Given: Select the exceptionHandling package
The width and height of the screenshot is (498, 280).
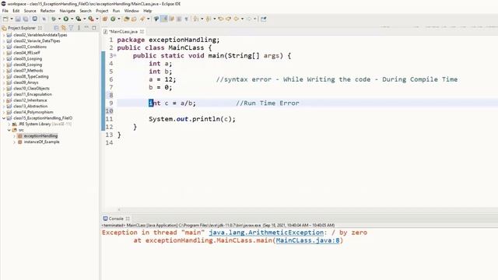Looking at the screenshot, I should [40, 136].
